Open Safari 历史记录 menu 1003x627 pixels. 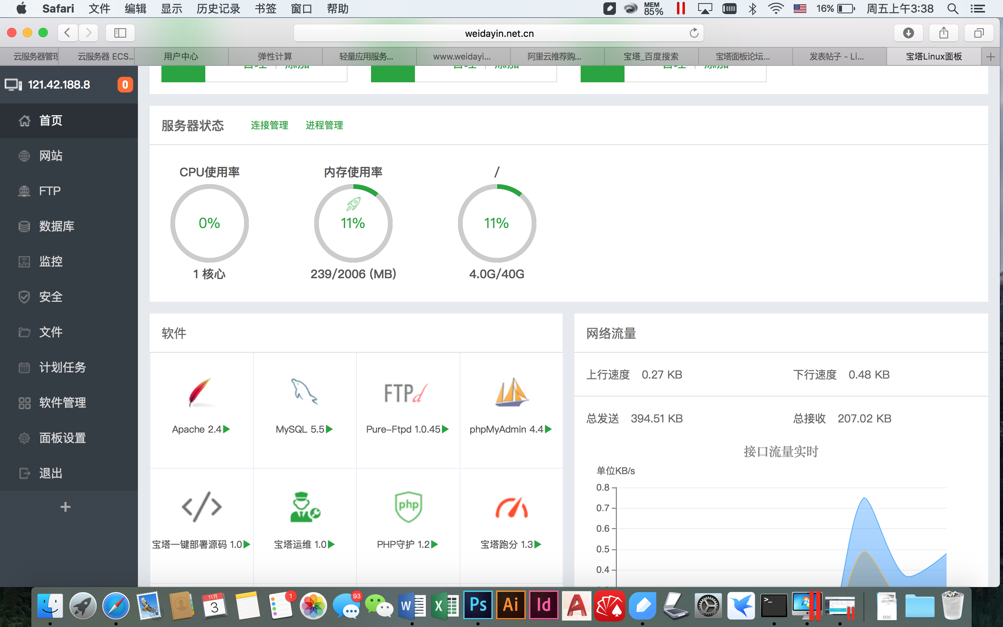218,9
